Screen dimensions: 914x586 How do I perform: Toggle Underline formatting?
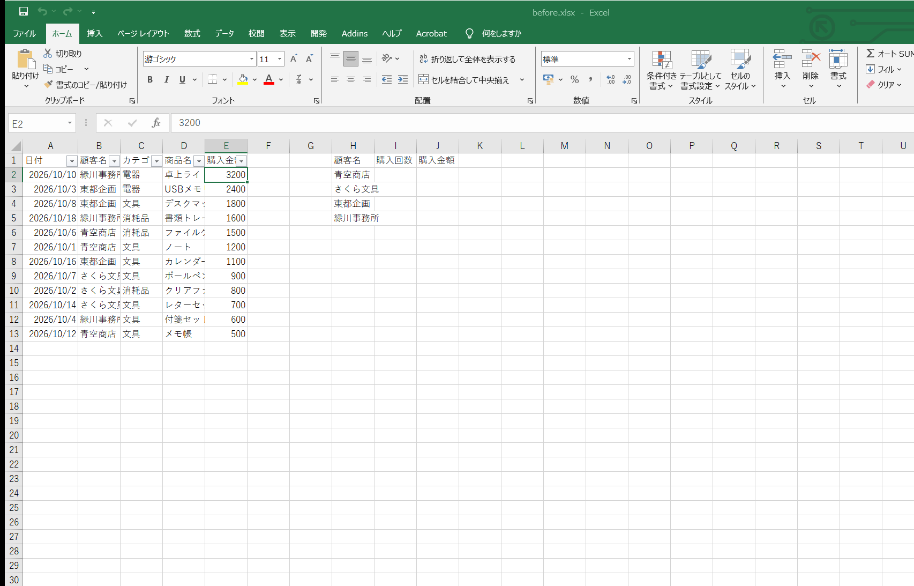pyautogui.click(x=182, y=79)
